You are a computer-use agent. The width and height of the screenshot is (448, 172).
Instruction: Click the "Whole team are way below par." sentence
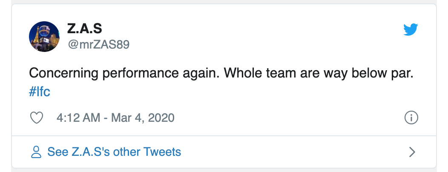coord(319,73)
